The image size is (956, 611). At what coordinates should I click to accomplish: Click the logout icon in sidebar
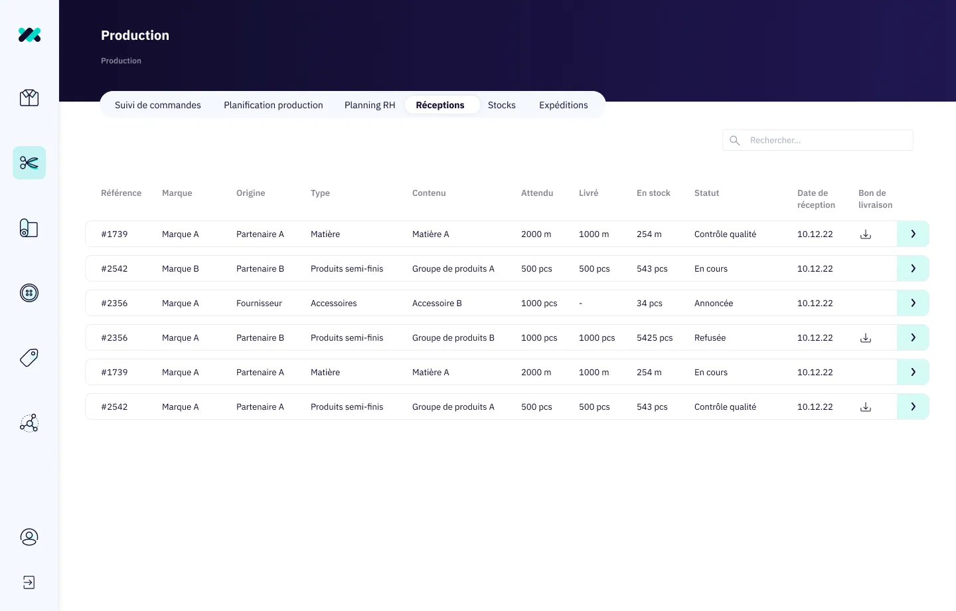(29, 582)
